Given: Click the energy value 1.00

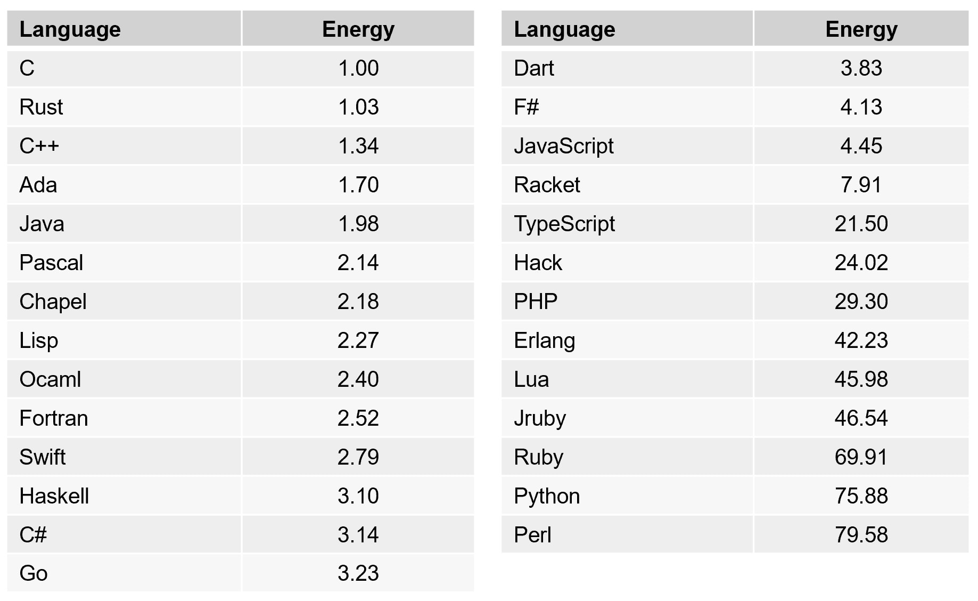Looking at the screenshot, I should coord(358,68).
